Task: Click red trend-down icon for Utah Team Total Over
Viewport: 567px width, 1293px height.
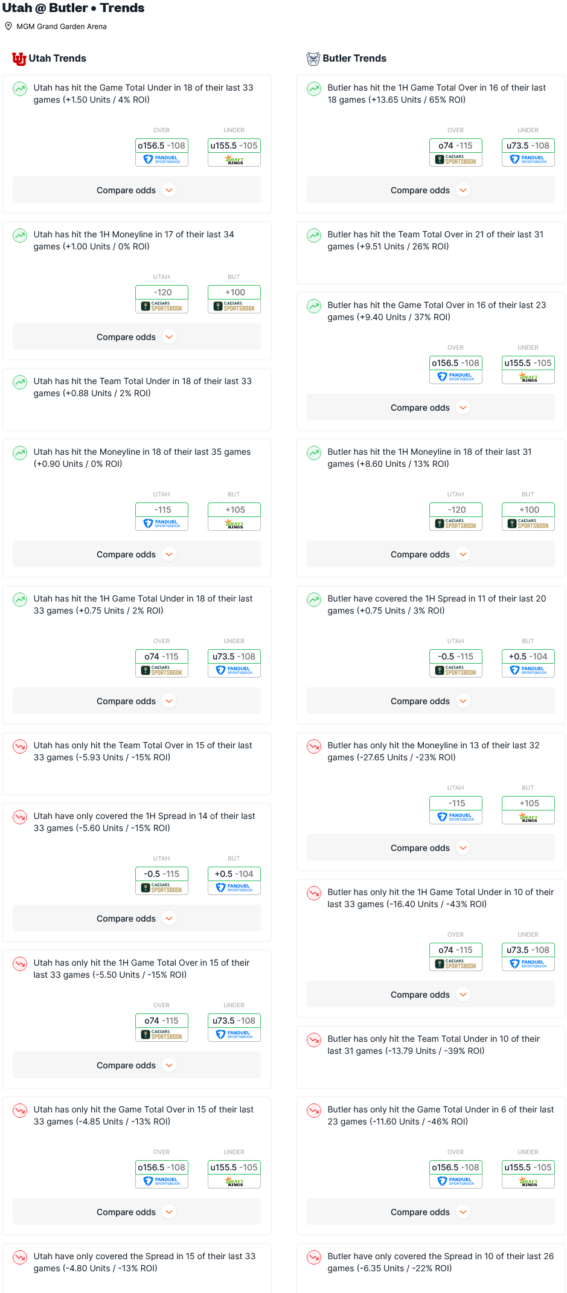Action: pos(20,746)
